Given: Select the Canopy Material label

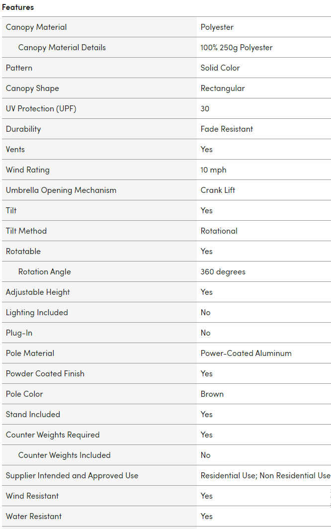Looking at the screenshot, I should pyautogui.click(x=36, y=27).
